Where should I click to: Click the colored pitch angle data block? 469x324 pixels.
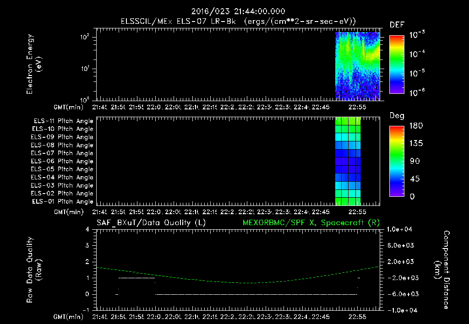coord(348,161)
